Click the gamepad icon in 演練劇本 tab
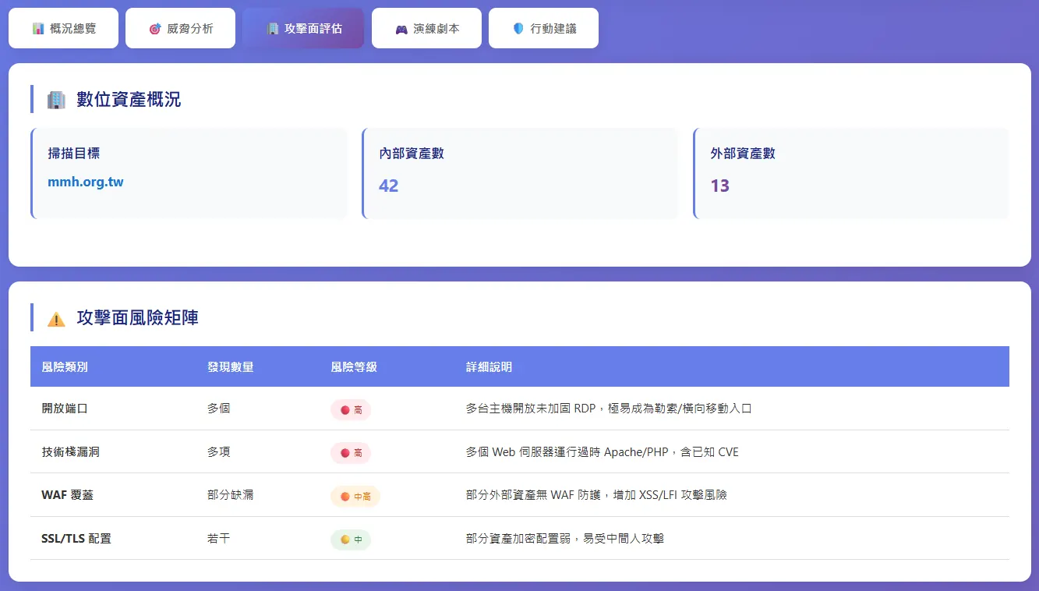The height and width of the screenshot is (591, 1039). tap(401, 28)
